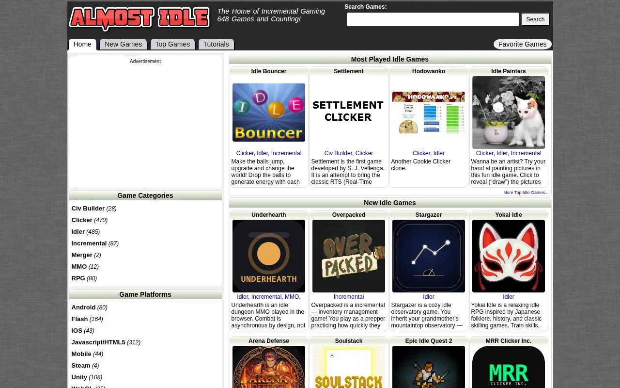The width and height of the screenshot is (620, 388).
Task: Click the Idle Bouncer title
Action: [269, 71]
